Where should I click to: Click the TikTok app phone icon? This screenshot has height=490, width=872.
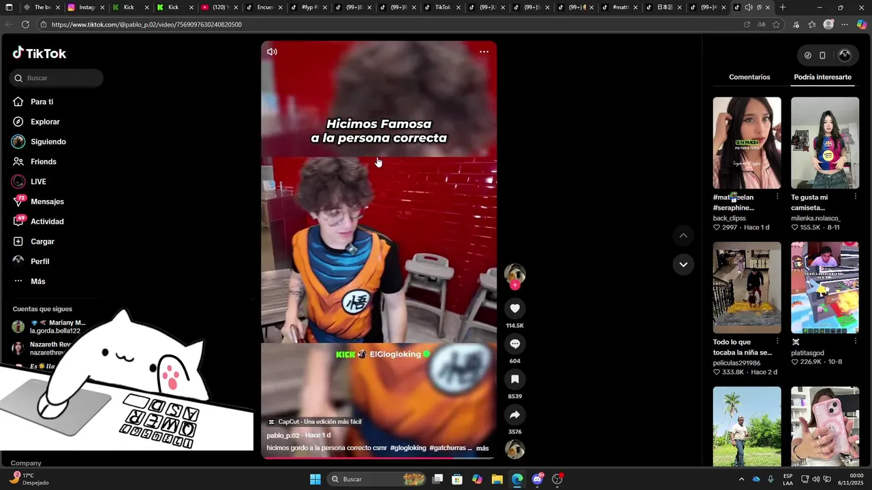coord(822,55)
